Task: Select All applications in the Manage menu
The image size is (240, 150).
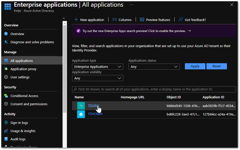Action: pos(22,61)
